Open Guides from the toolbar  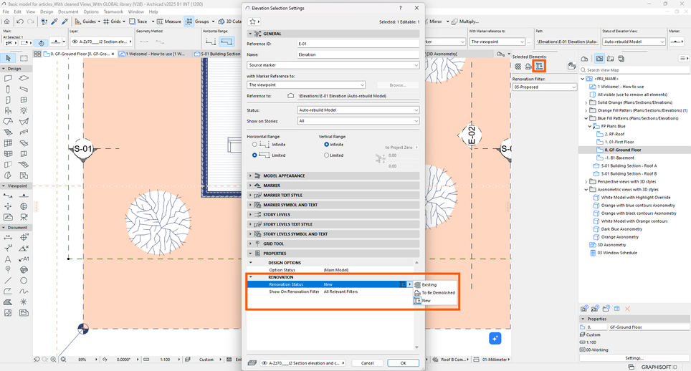click(x=87, y=21)
